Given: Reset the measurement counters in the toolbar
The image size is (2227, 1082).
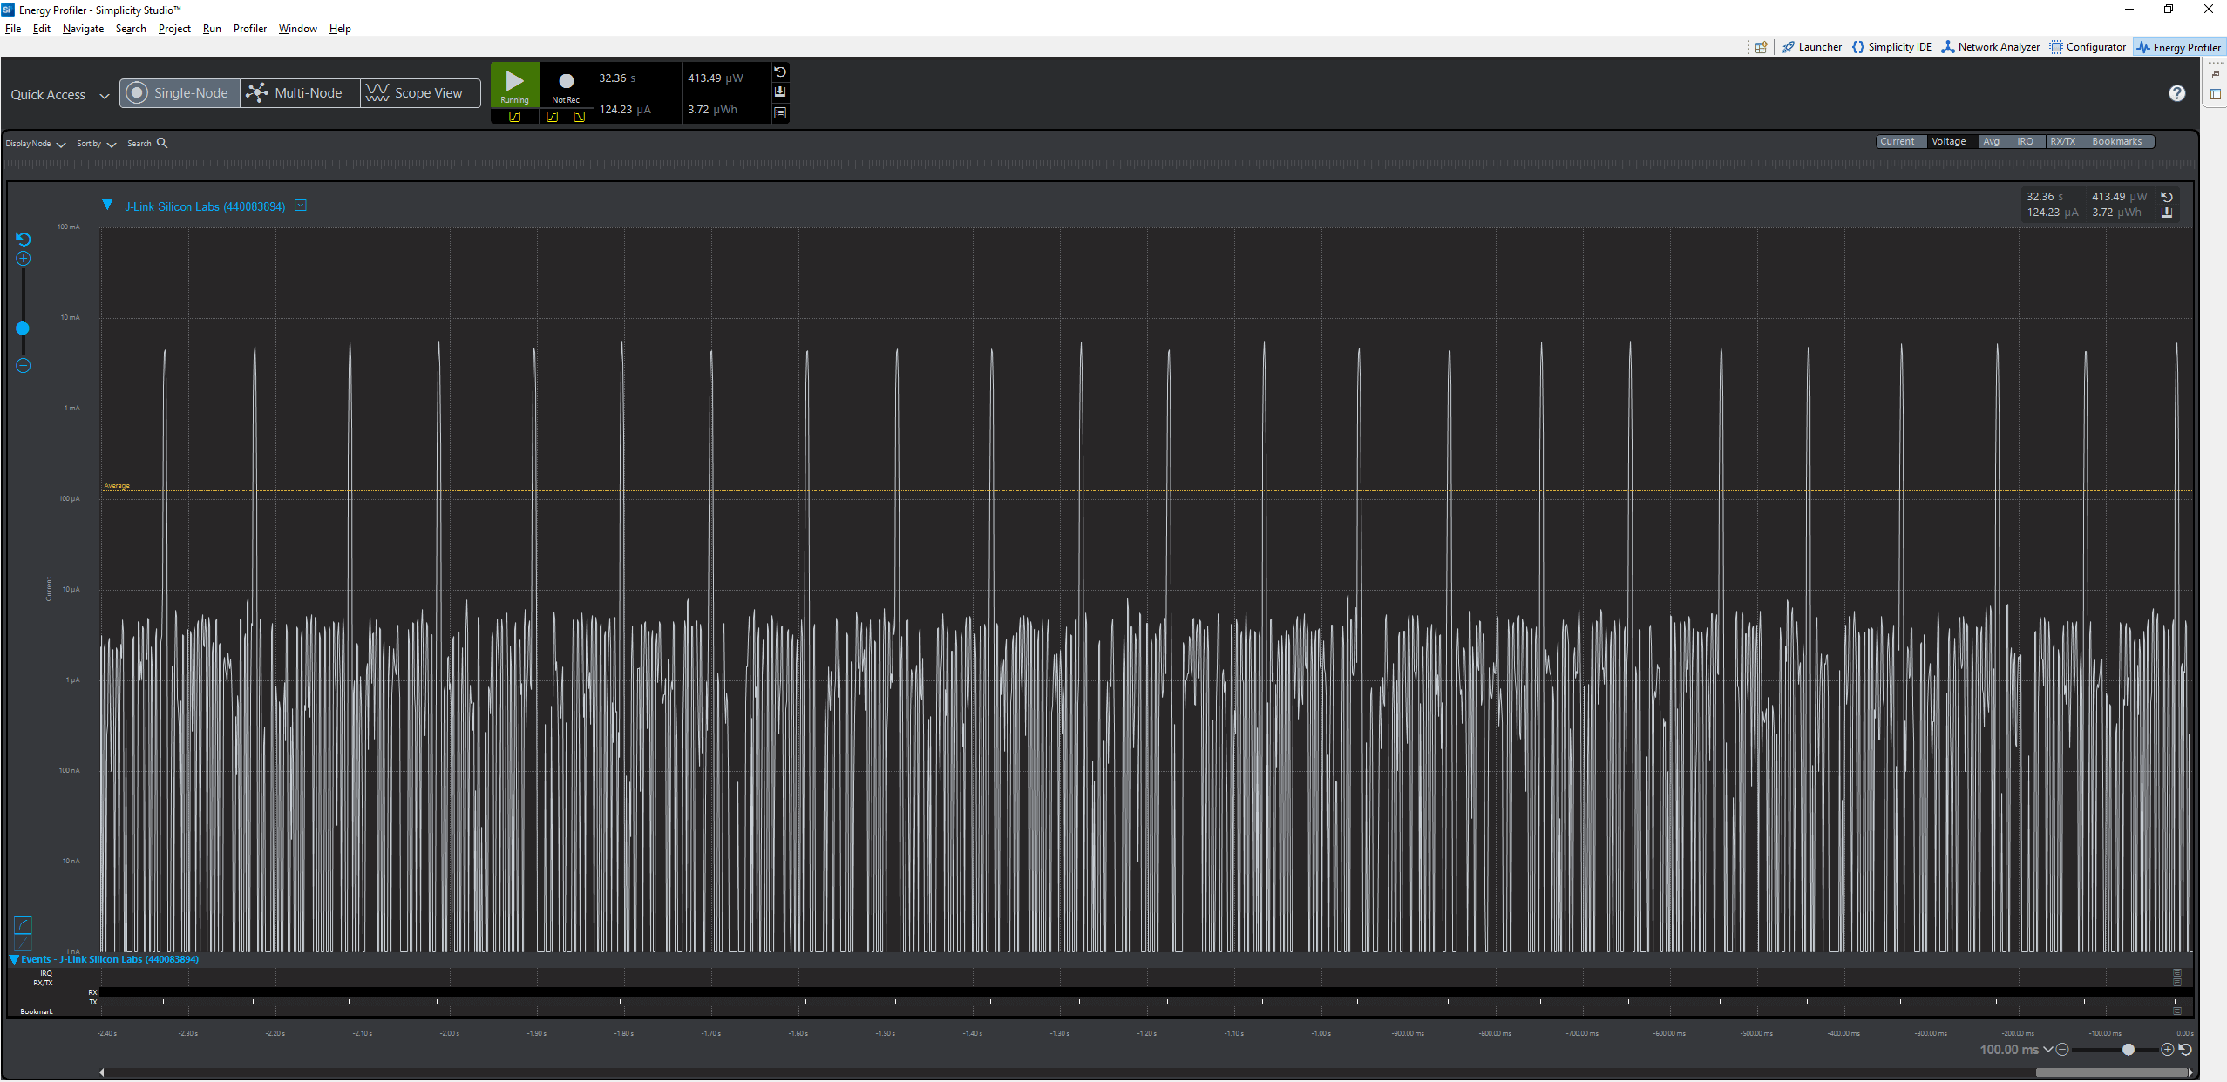Looking at the screenshot, I should tap(779, 72).
